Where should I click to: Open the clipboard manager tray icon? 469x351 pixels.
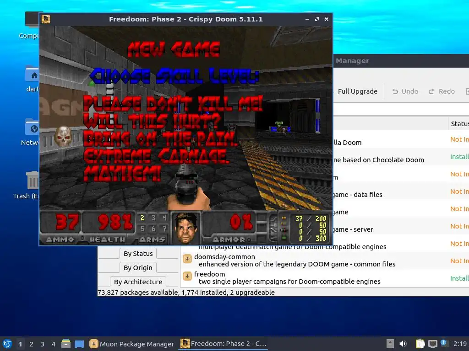pyautogui.click(x=420, y=344)
